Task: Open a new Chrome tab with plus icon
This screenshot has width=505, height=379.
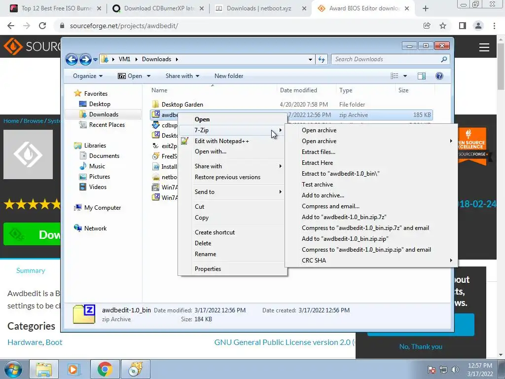Action: pyautogui.click(x=426, y=9)
